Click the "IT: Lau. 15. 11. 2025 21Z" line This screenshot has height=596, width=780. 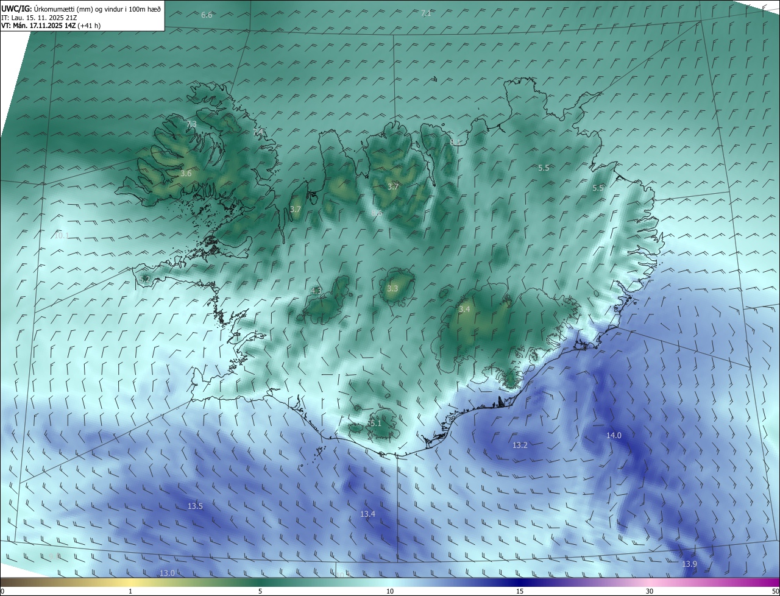pyautogui.click(x=39, y=18)
